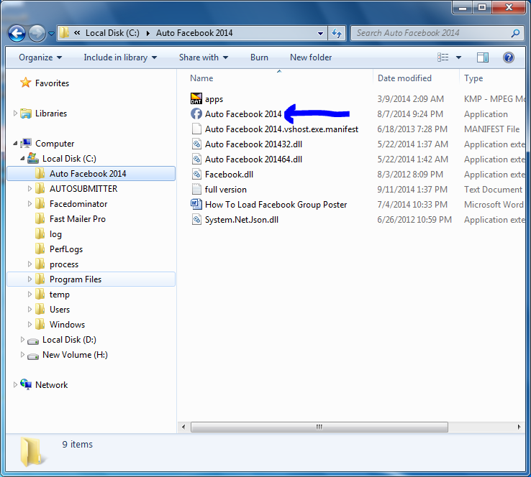Toggle the preview pane icon
531x477 pixels.
coord(483,57)
